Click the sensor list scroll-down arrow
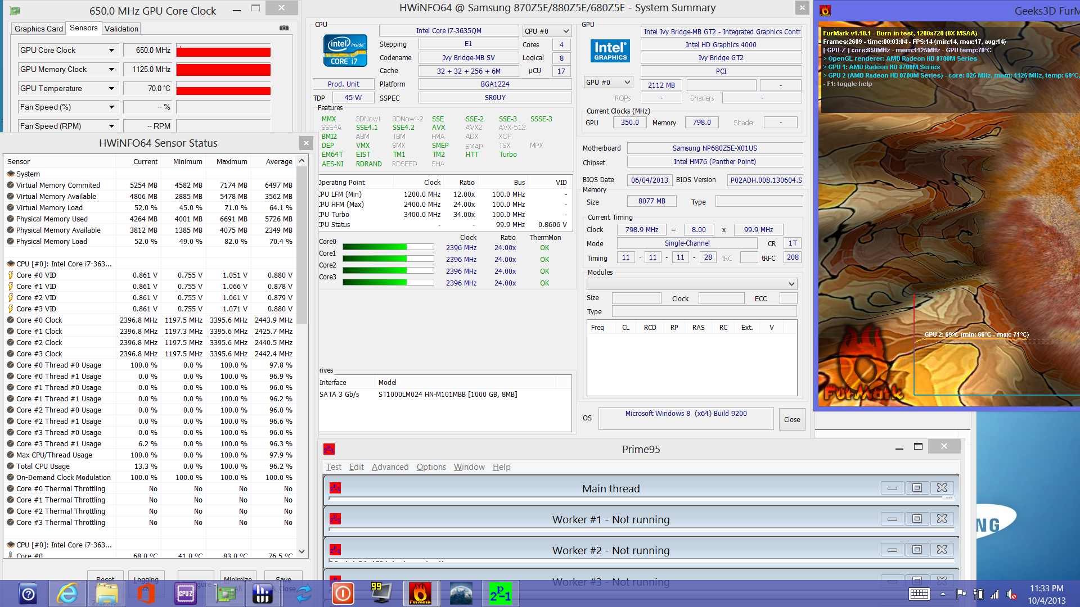This screenshot has width=1080, height=607. pos(302,551)
